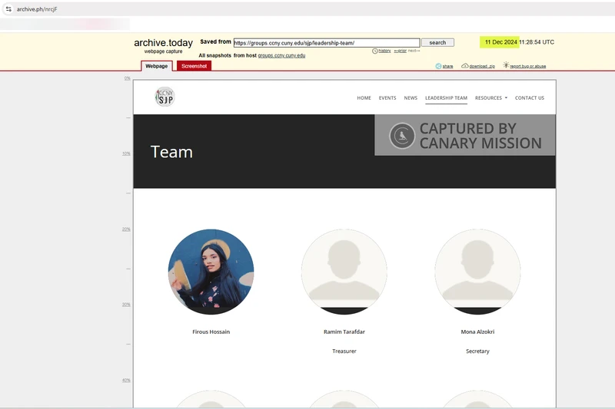This screenshot has width=615, height=409.
Task: Click the site info icon in address bar
Action: point(8,9)
